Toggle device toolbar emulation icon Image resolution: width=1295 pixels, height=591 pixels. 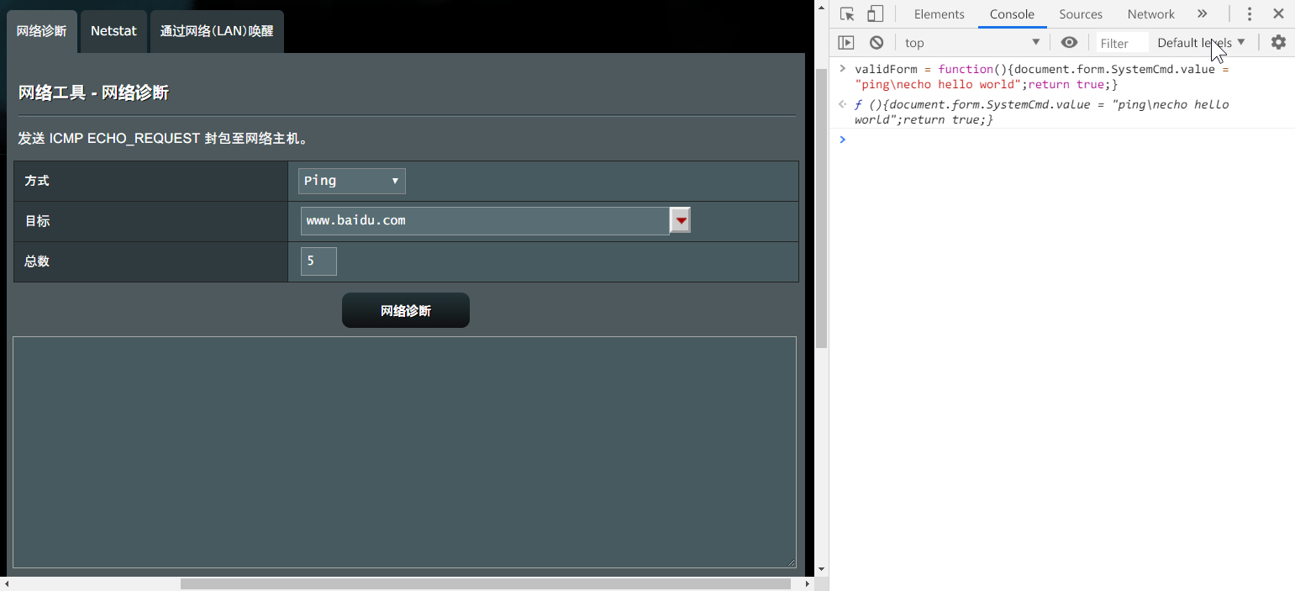(875, 14)
